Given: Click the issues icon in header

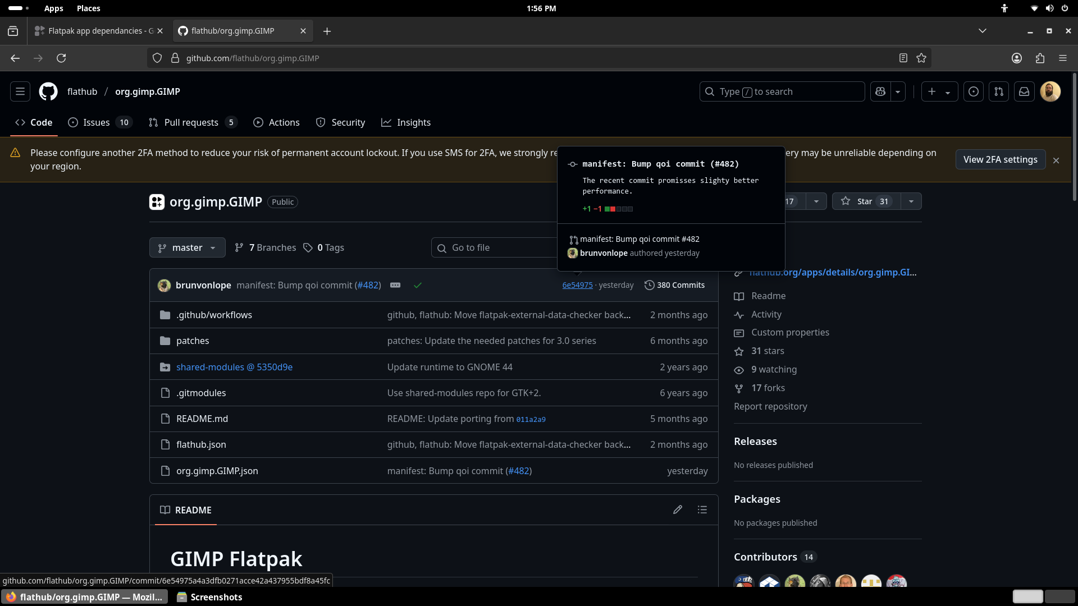Looking at the screenshot, I should click(974, 91).
